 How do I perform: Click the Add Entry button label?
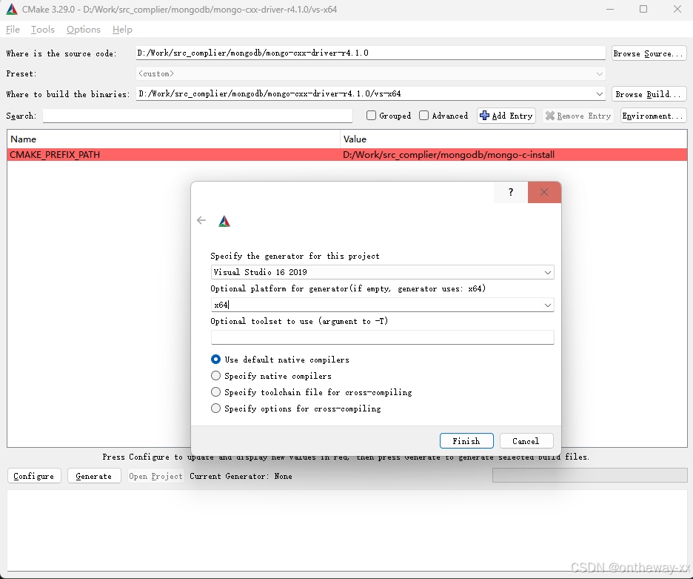pos(512,116)
